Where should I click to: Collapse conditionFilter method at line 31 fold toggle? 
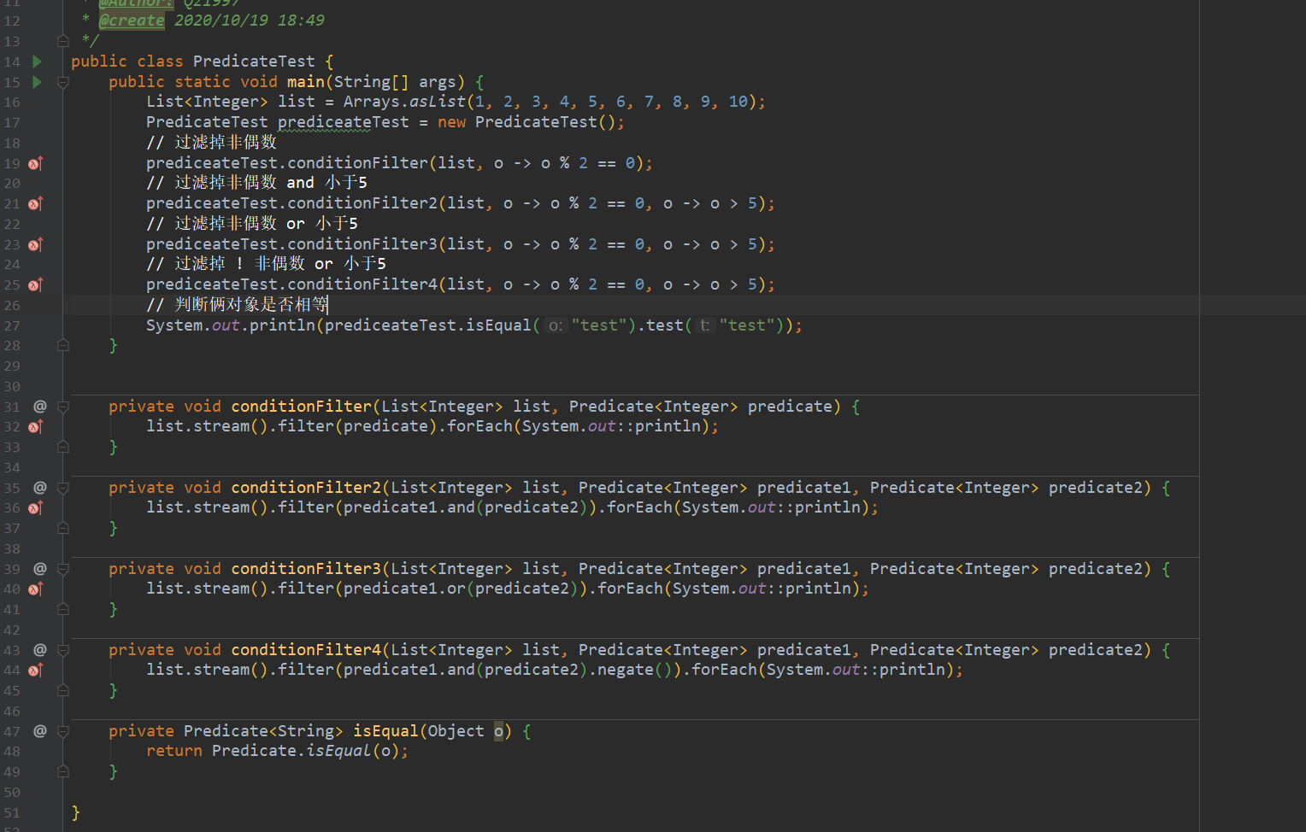(62, 407)
